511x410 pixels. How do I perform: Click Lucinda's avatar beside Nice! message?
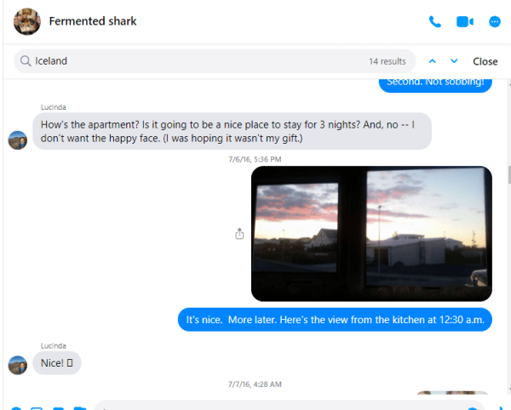point(18,365)
